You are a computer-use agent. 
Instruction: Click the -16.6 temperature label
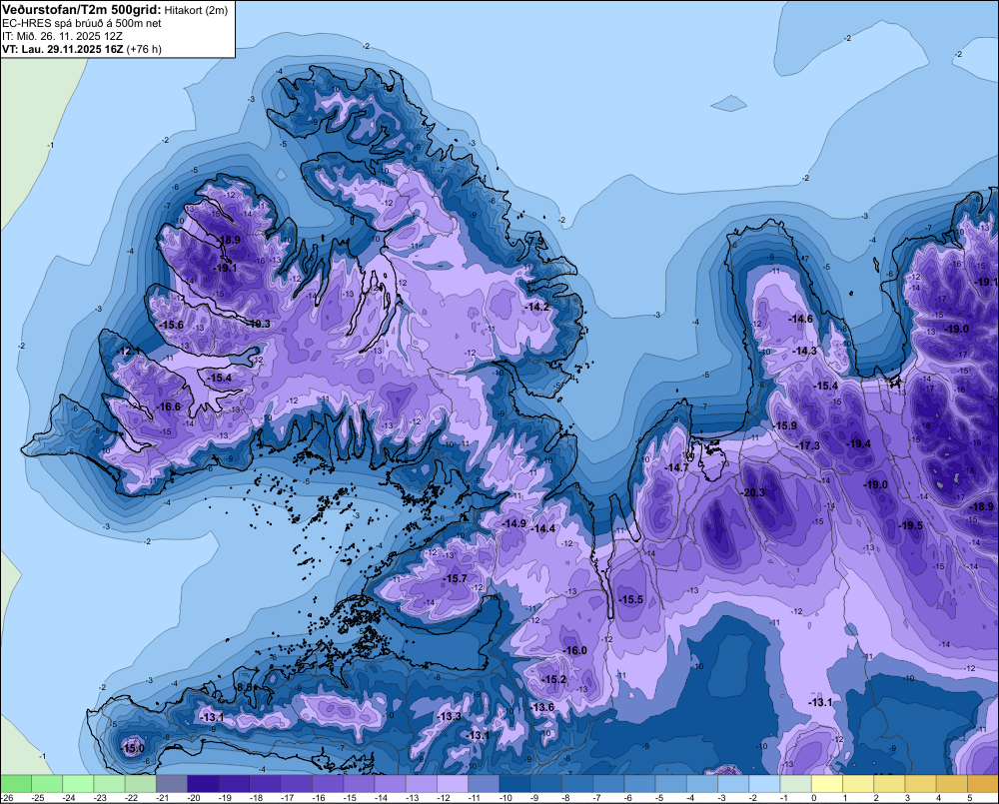[169, 406]
